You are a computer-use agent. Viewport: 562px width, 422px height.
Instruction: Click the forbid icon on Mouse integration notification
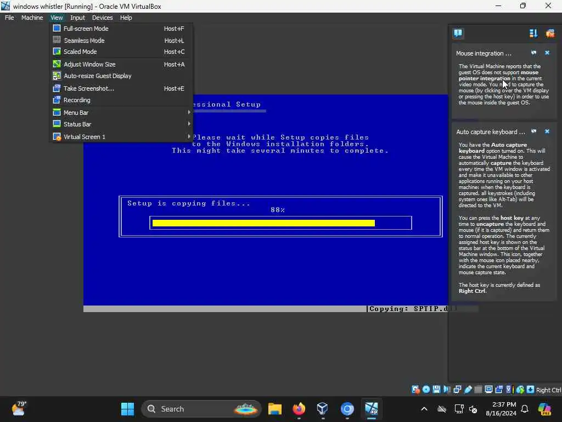533,53
